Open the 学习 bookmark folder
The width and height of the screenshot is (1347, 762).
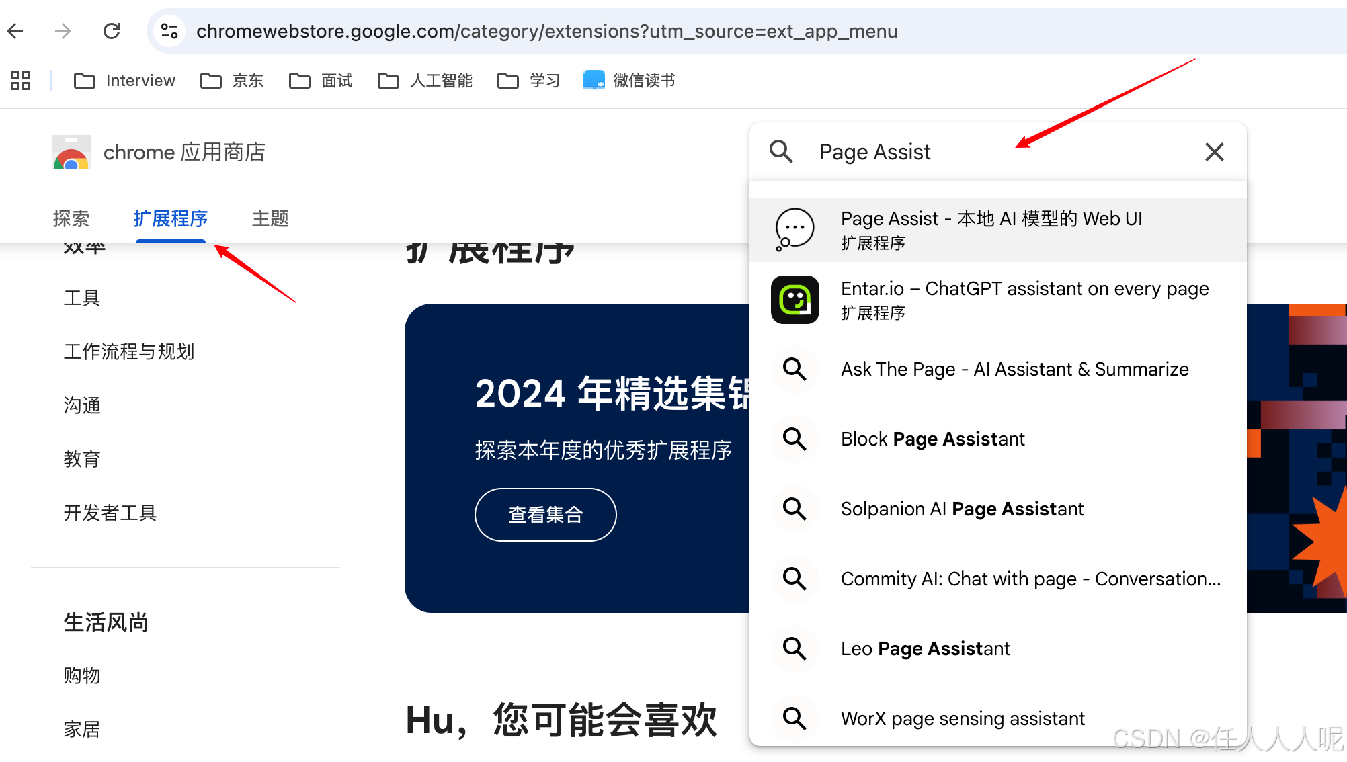pyautogui.click(x=528, y=81)
